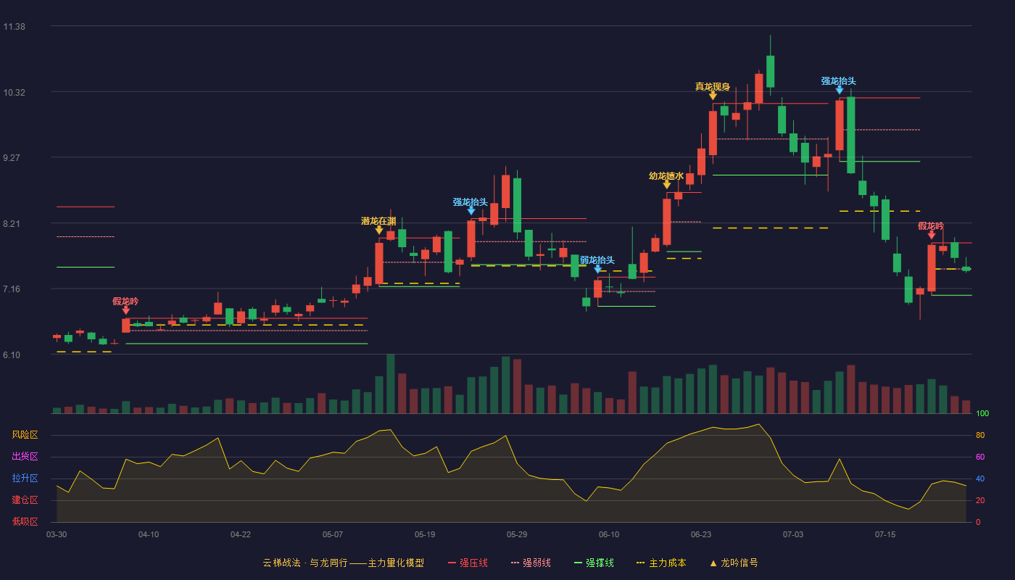The height and width of the screenshot is (580, 1015).
Task: Click the 强龙抬头 marker near 07-03 peak
Action: 840,90
